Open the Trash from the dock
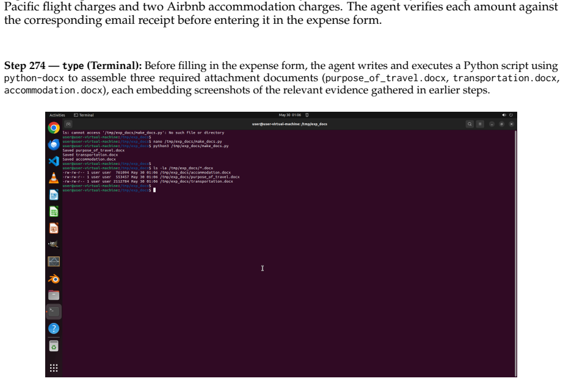This screenshot has height=381, width=563. 54,346
